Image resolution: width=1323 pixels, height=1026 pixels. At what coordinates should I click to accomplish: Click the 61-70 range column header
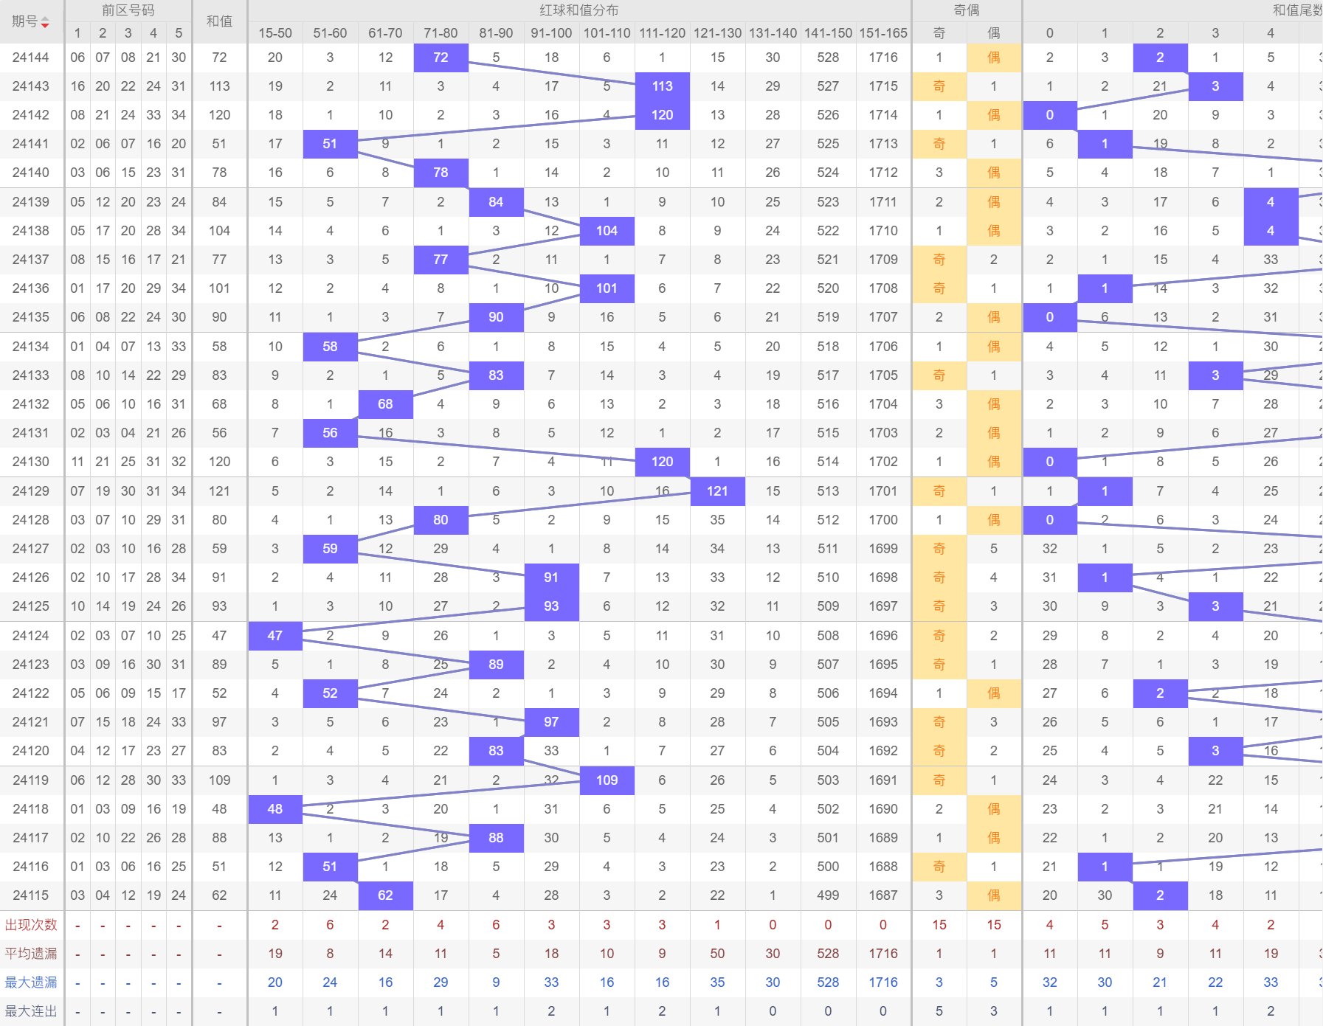tap(385, 33)
